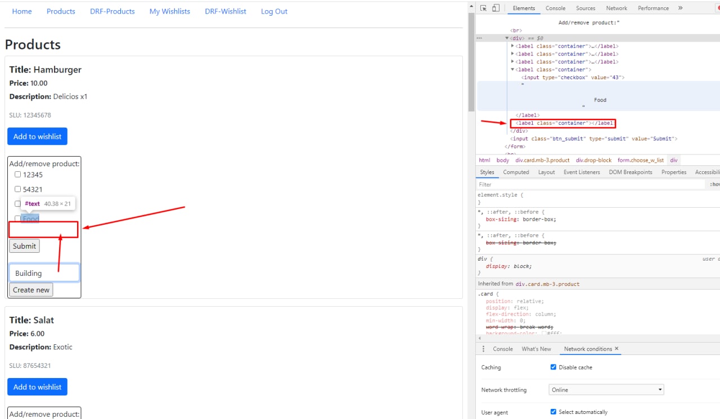Select div.drop-block in the DOM breadcrumb

pos(593,160)
